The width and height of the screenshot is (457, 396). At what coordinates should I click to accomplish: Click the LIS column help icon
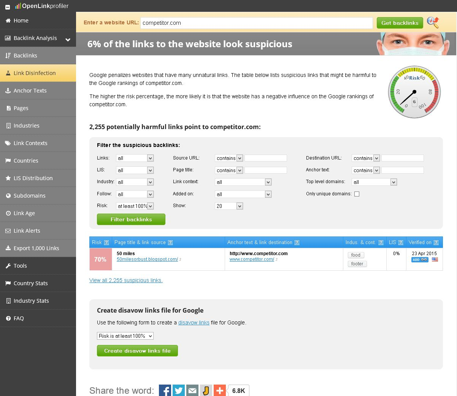click(x=400, y=243)
